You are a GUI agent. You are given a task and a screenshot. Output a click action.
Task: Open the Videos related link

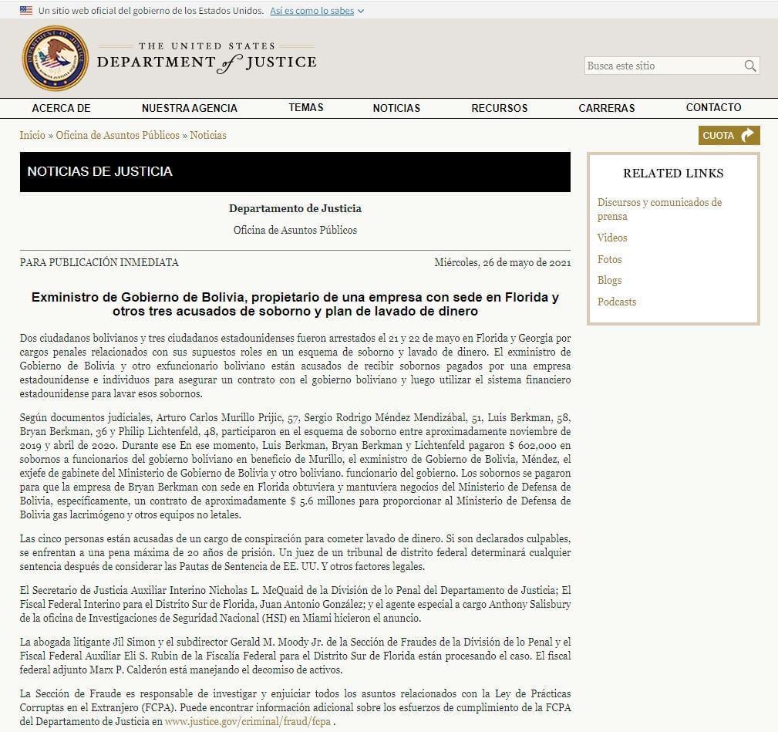[612, 238]
